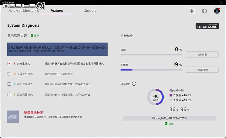Click the 未使用 gray legend swatch
This screenshot has width=226, height=138.
[171, 100]
